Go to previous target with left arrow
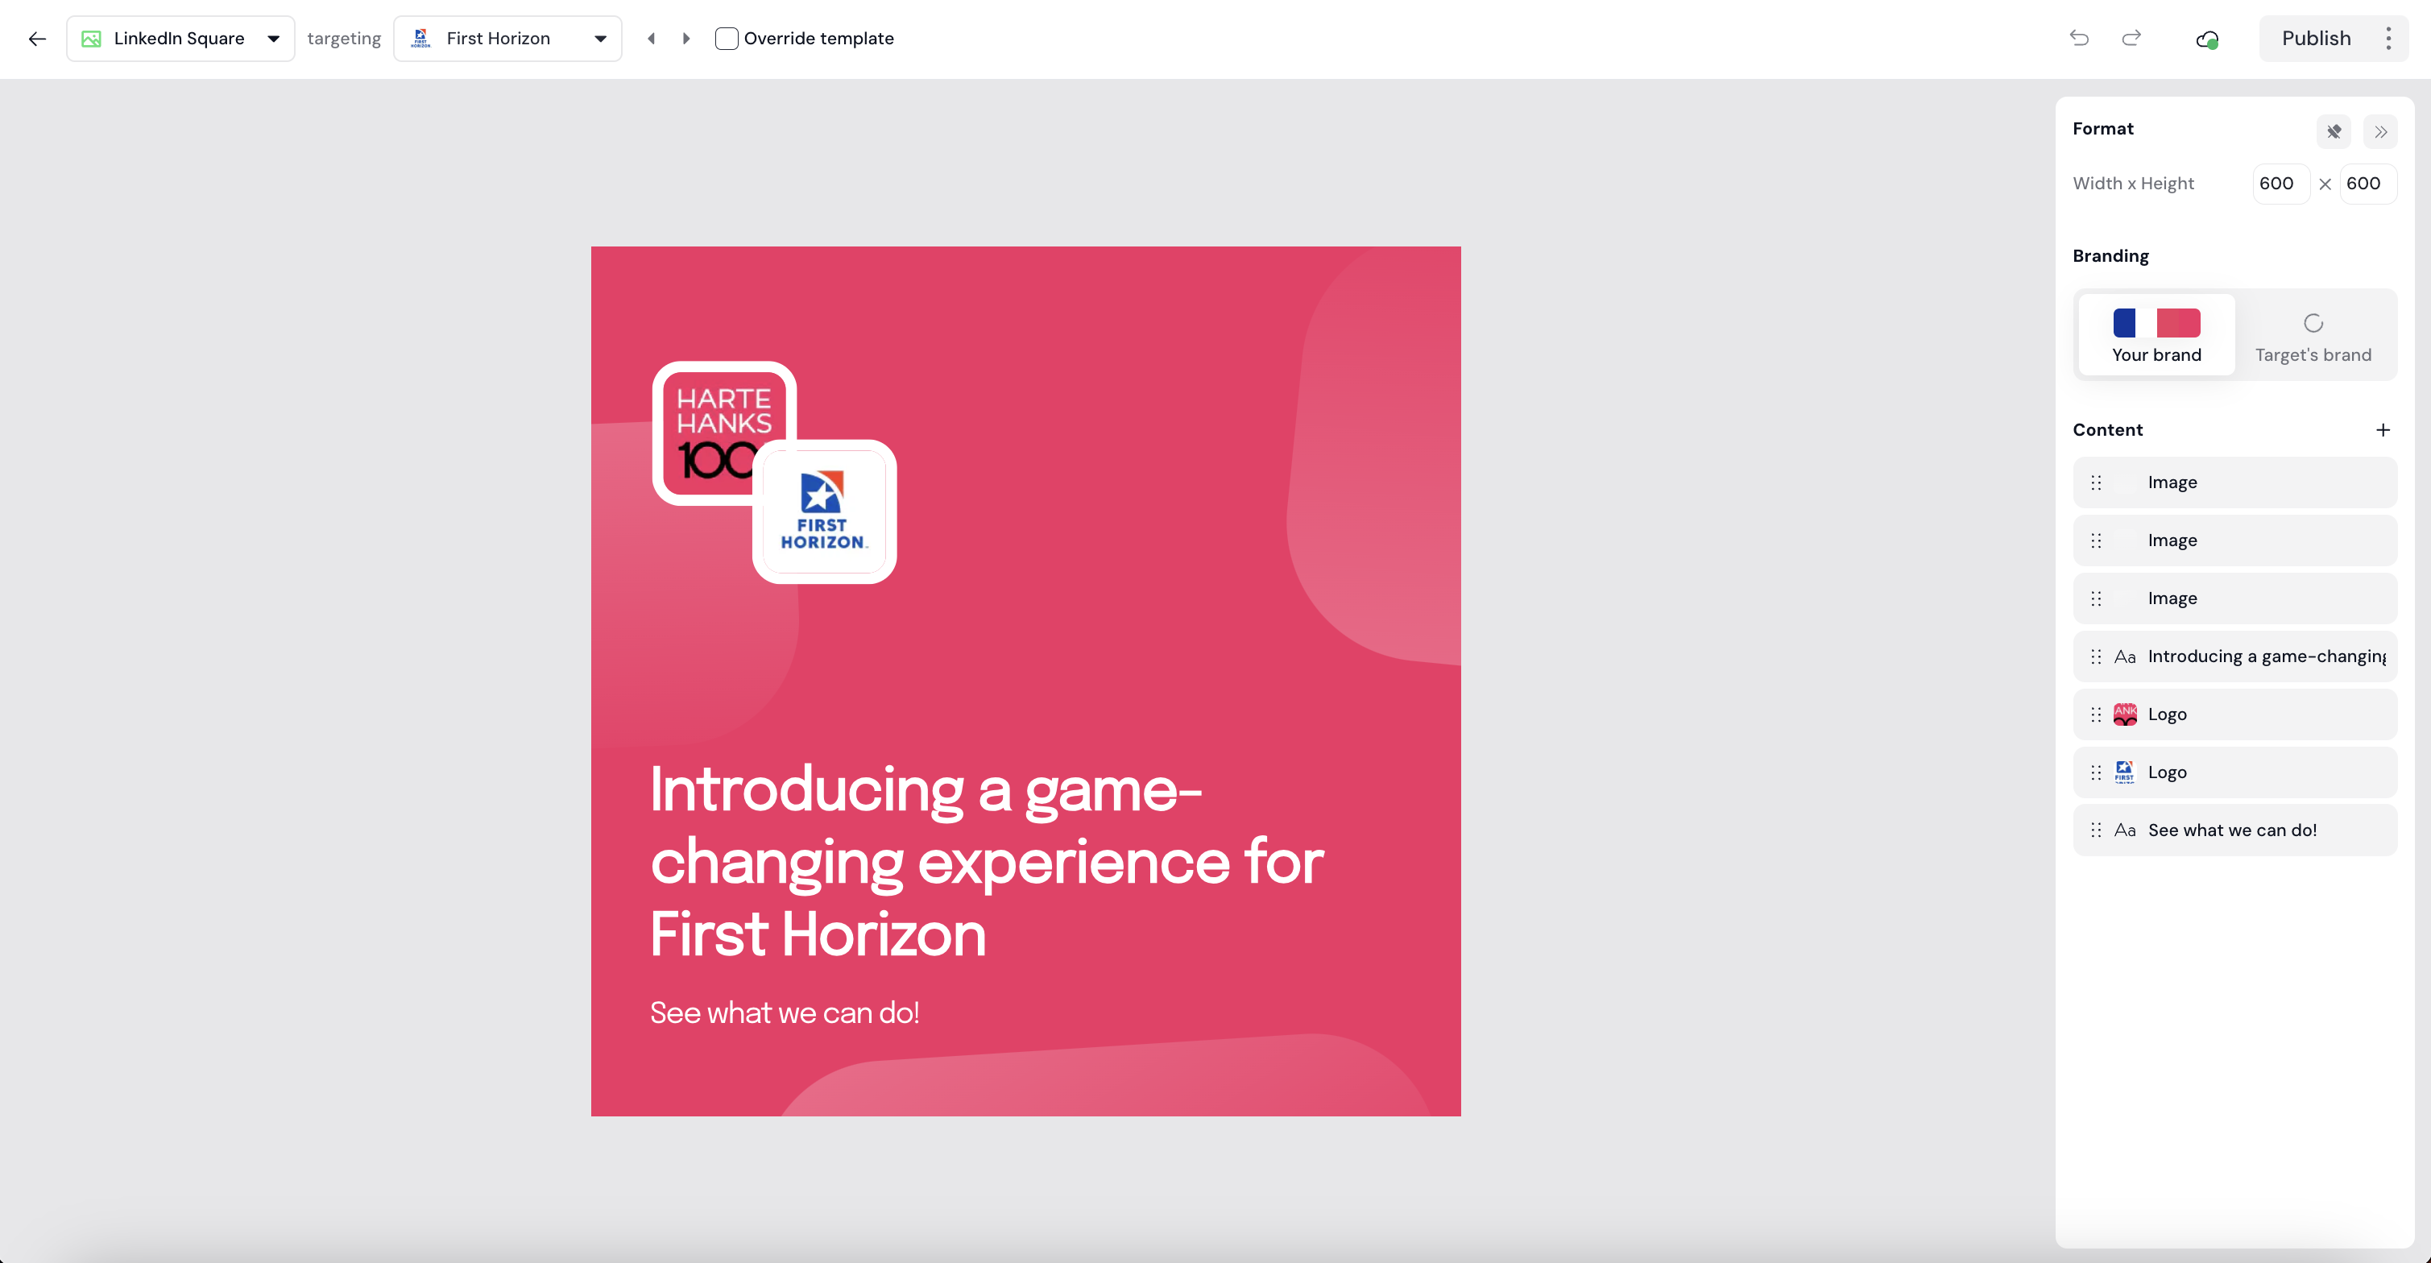The width and height of the screenshot is (2431, 1263). point(651,39)
